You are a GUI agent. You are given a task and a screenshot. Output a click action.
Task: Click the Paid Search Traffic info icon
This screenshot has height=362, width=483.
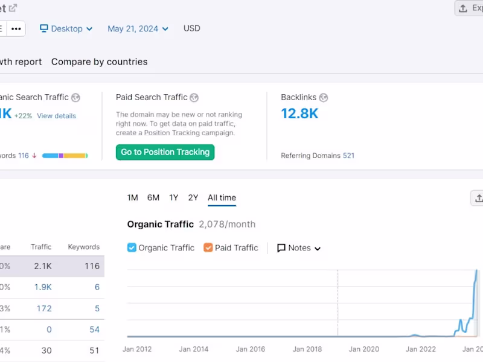coord(194,97)
